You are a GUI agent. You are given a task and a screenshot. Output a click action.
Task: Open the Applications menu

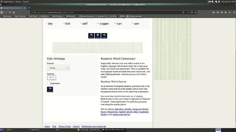coord(8,1)
